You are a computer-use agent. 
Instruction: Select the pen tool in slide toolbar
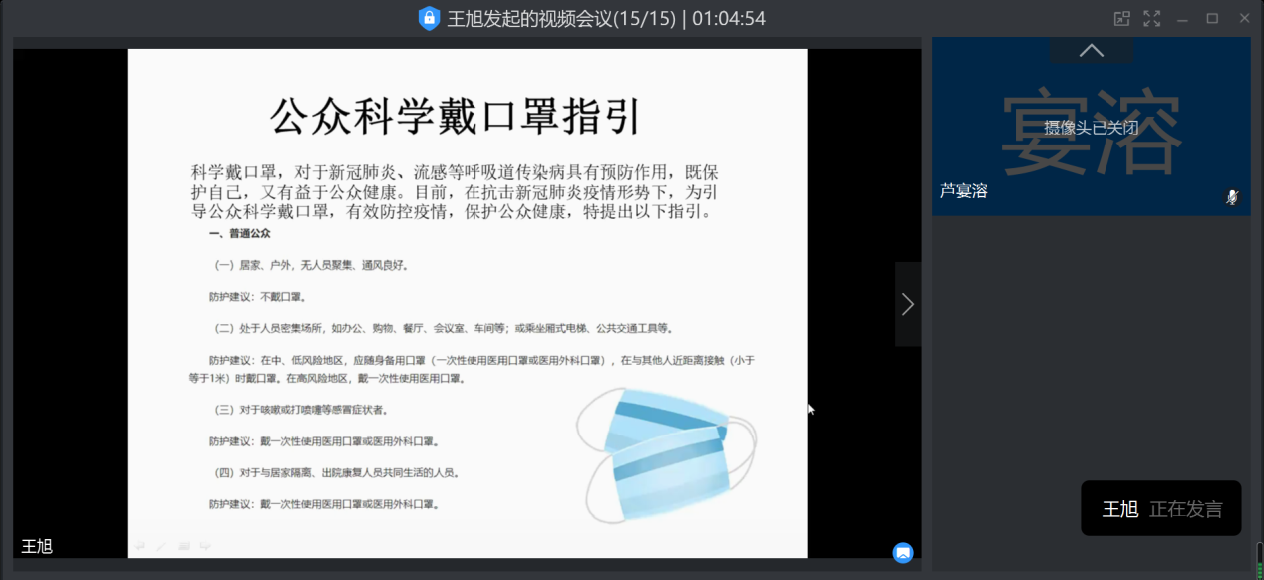pos(161,546)
